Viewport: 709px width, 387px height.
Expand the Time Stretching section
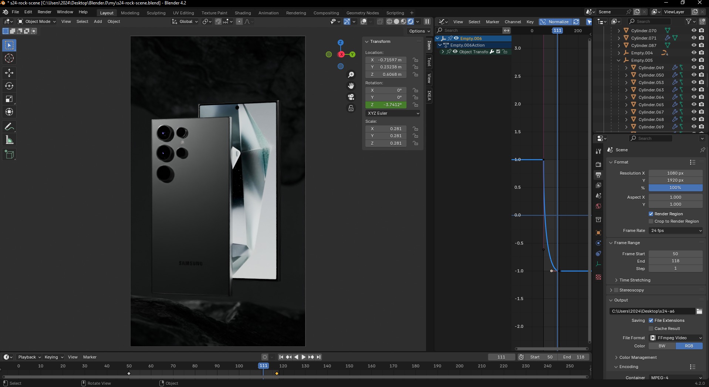point(635,280)
